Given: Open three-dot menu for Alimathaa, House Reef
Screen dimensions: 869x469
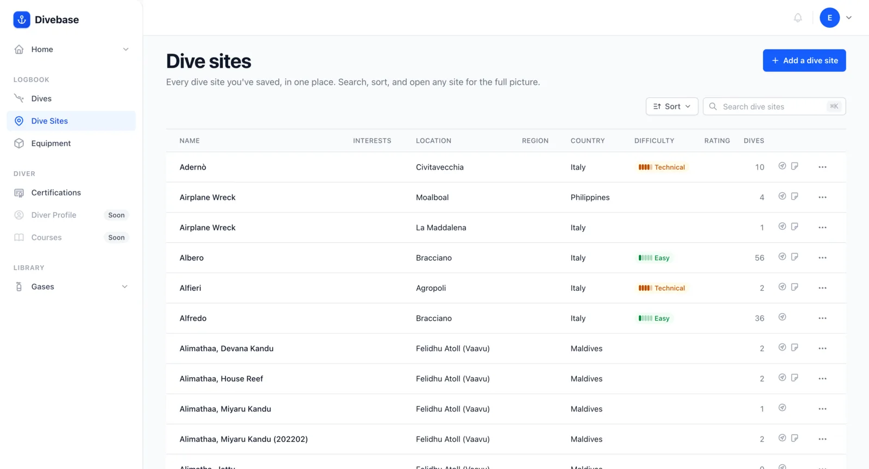Looking at the screenshot, I should tap(822, 379).
